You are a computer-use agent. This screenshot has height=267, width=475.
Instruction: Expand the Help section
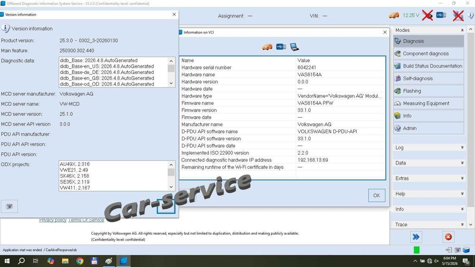tap(462, 193)
